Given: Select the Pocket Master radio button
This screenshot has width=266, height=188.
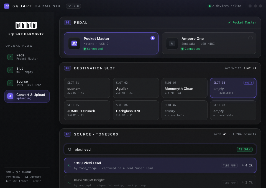Looking at the screenshot, I should [153, 38].
